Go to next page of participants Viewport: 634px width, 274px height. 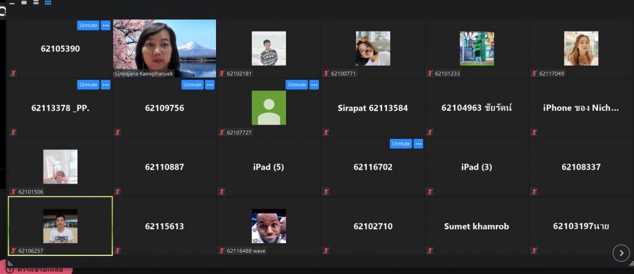pos(621,252)
